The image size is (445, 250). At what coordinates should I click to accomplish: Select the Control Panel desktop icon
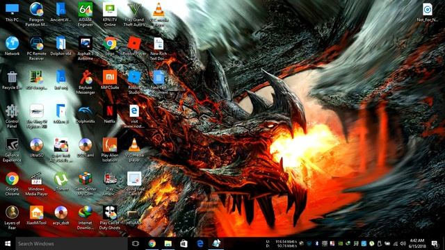[x=12, y=116]
